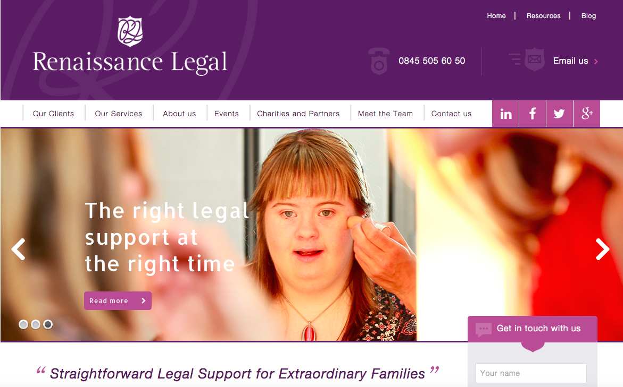Select the first slideshow dot
Image resolution: width=623 pixels, height=387 pixels.
pos(23,324)
